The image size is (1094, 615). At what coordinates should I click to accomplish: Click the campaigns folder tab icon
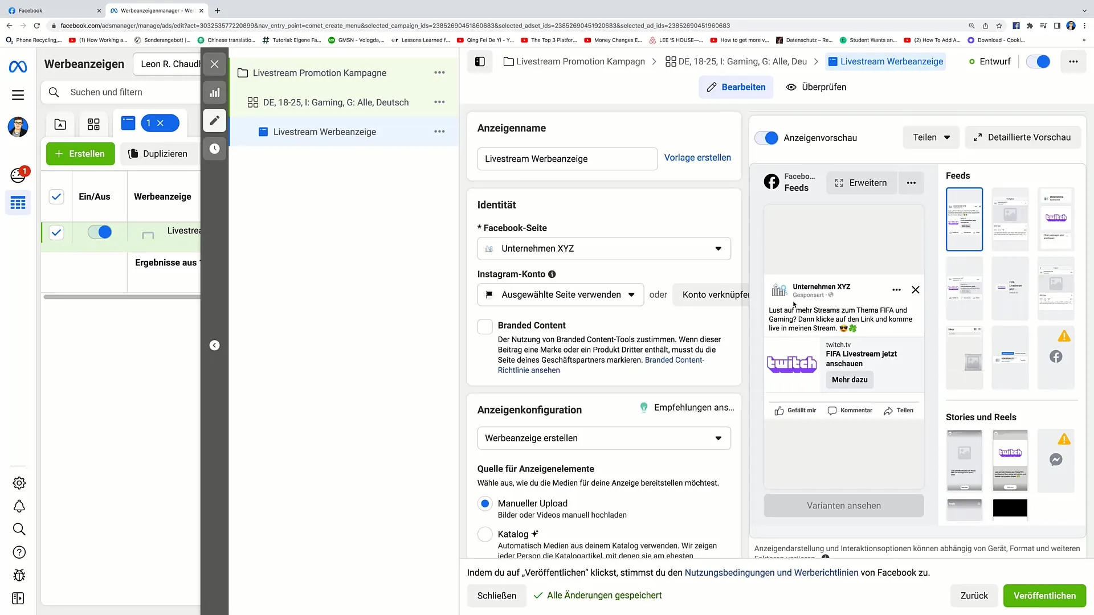pyautogui.click(x=60, y=124)
